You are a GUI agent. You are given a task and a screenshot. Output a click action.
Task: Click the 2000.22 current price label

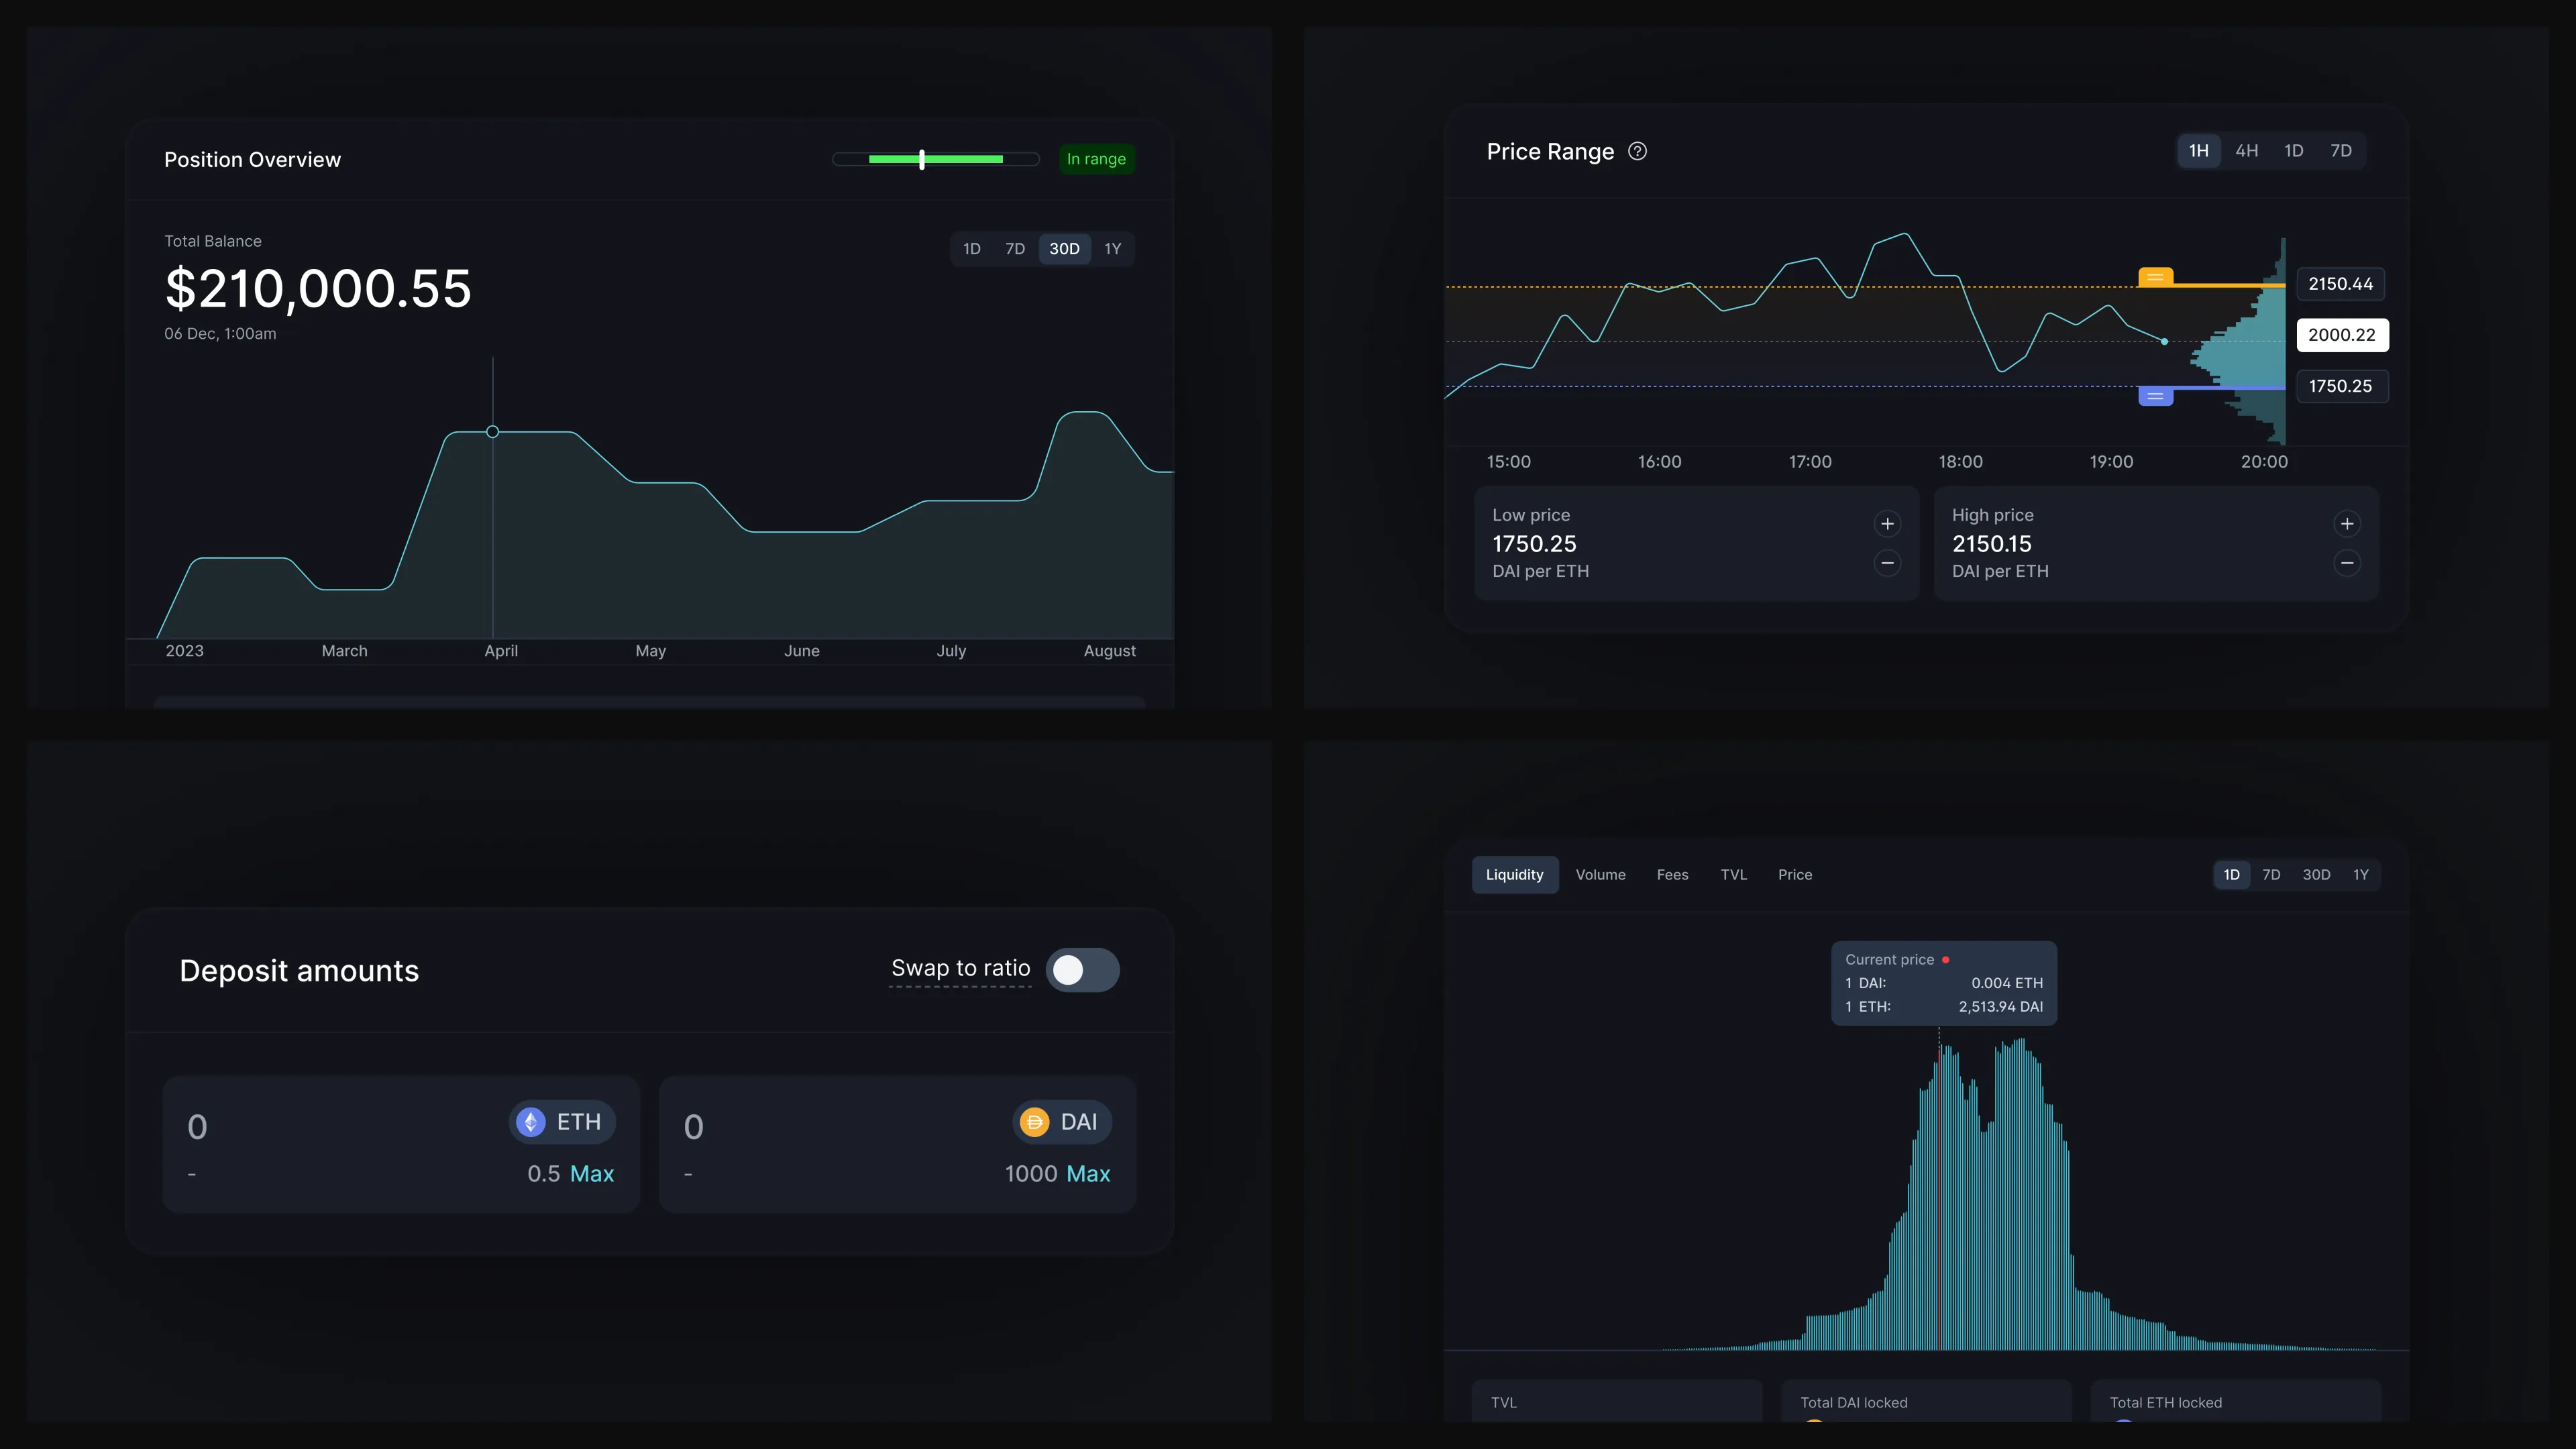pyautogui.click(x=2342, y=335)
